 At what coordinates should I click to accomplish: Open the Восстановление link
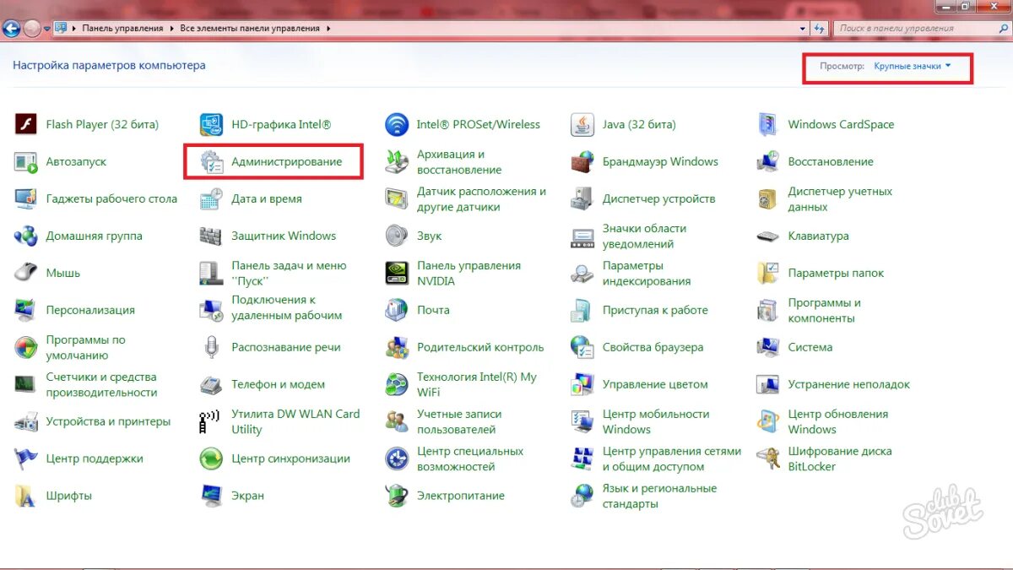click(831, 161)
